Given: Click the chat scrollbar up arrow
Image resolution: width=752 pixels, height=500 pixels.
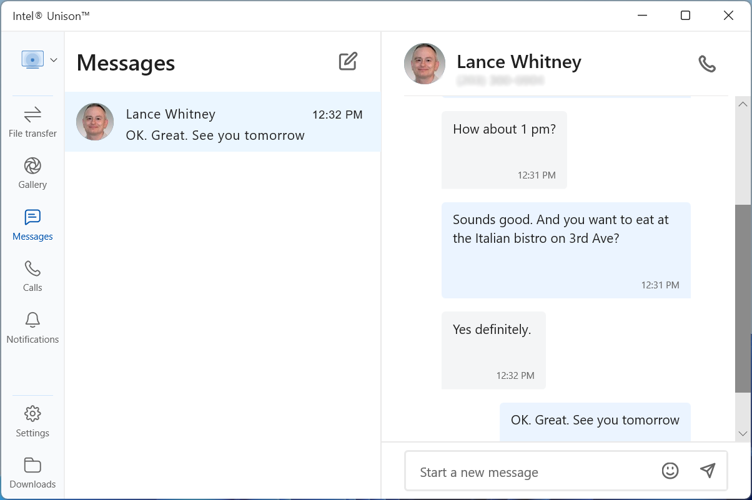Looking at the screenshot, I should coord(743,104).
